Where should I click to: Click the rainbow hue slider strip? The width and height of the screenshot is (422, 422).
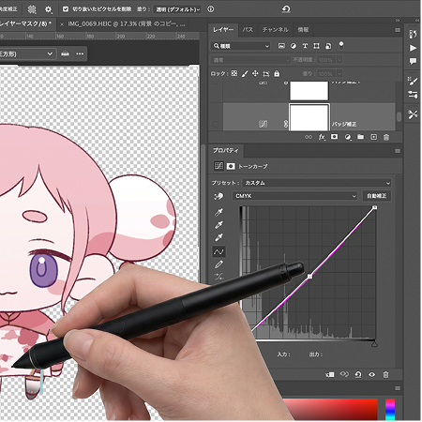pyautogui.click(x=390, y=410)
